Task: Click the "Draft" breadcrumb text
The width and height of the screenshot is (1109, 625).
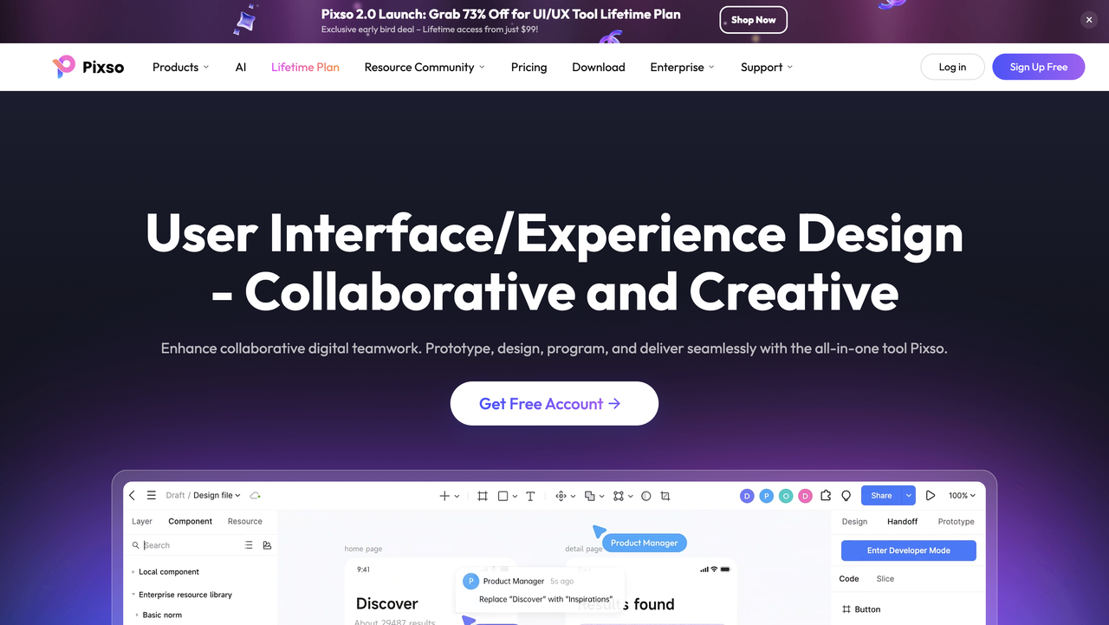Action: point(176,496)
